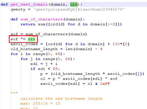Click the highlighted crc parameter in function definition
This screenshot has height=109, width=147.
click(x=74, y=4)
